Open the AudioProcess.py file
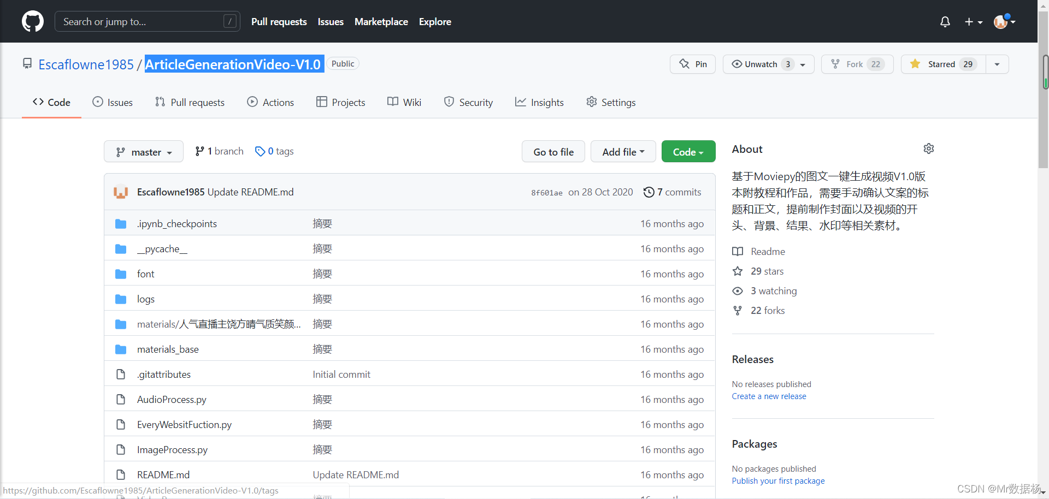The height and width of the screenshot is (499, 1049). (x=172, y=400)
